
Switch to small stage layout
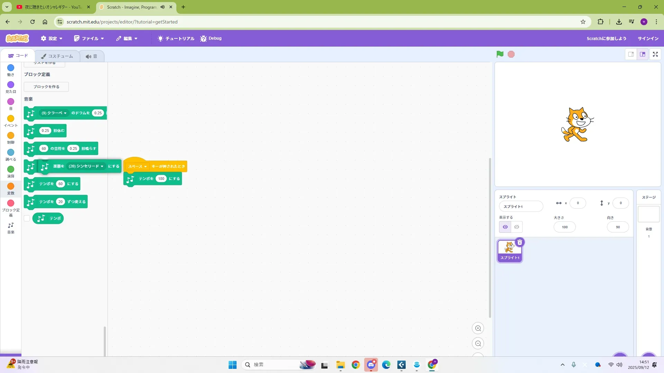click(x=631, y=54)
